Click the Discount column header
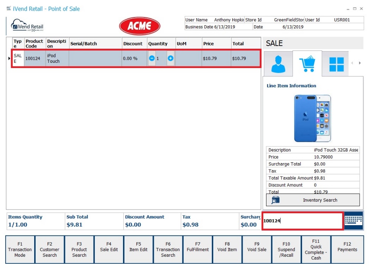The height and width of the screenshot is (269, 369). (135, 43)
